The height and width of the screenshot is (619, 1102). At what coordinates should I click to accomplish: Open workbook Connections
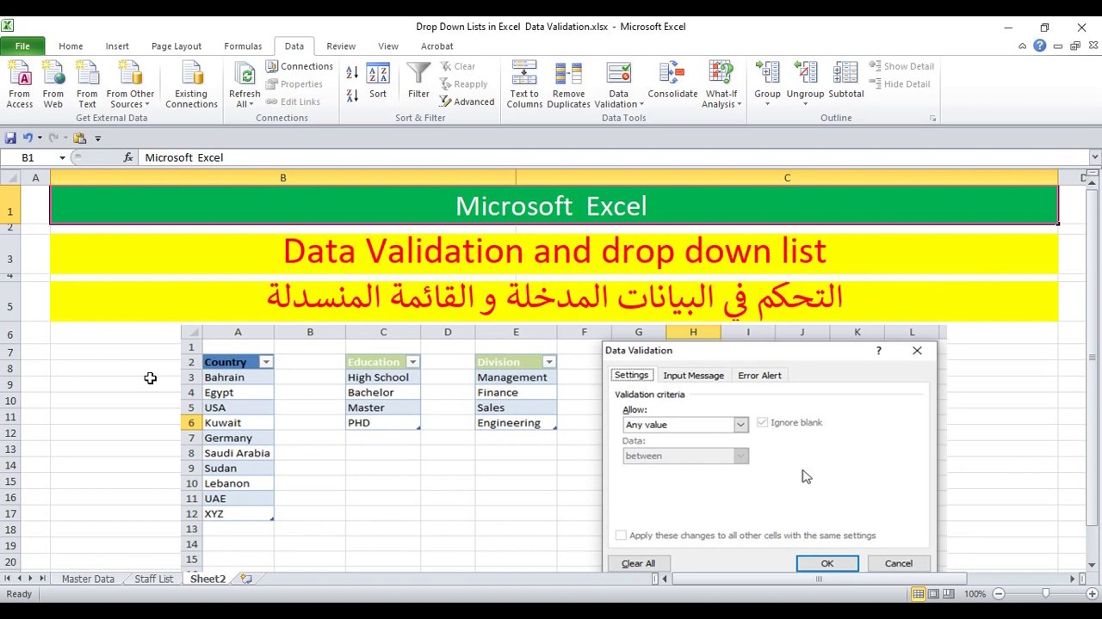tap(299, 66)
